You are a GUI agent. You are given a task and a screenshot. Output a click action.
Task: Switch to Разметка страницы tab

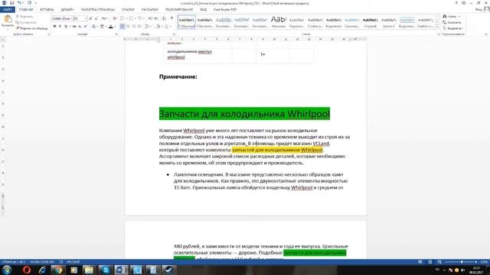tap(97, 10)
